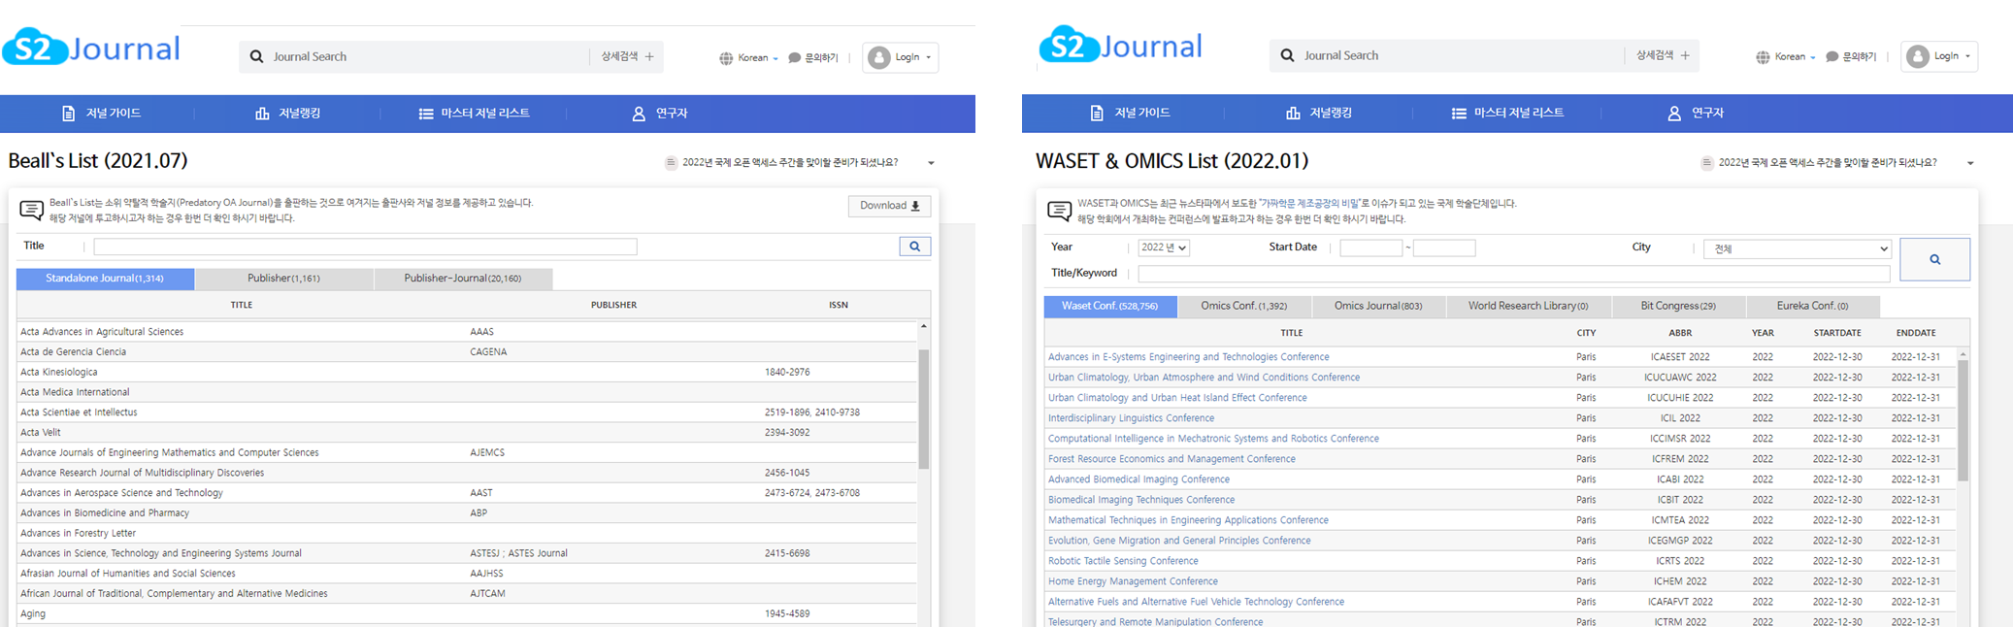Screen dimensions: 2013x627
Task: Click the Aging journal row
Action: [467, 613]
